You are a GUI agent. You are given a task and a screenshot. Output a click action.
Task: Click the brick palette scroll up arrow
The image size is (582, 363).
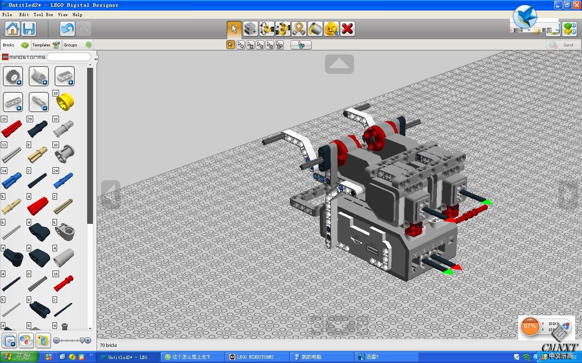coord(90,65)
